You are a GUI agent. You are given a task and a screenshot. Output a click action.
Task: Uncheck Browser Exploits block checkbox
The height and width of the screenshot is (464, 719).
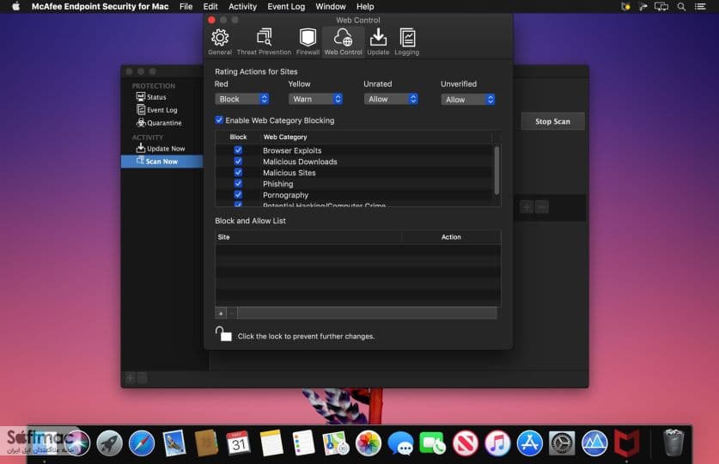click(x=238, y=150)
